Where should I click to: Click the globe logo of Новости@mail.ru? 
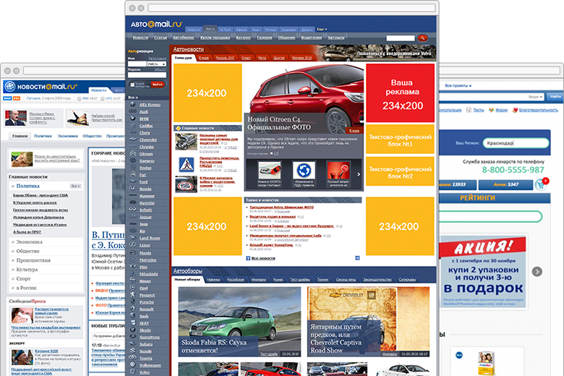pos(9,86)
